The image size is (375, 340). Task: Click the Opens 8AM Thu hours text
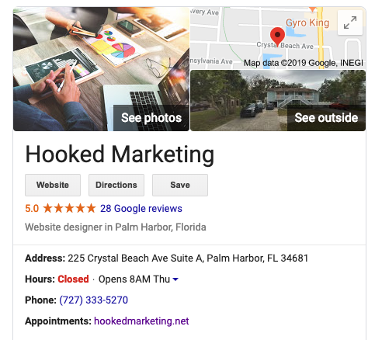134,279
